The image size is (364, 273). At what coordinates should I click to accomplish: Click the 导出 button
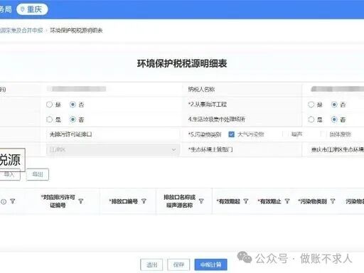tap(38, 174)
